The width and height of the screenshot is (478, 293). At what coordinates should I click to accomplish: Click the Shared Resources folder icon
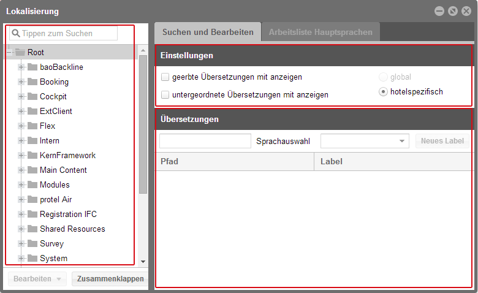32,229
